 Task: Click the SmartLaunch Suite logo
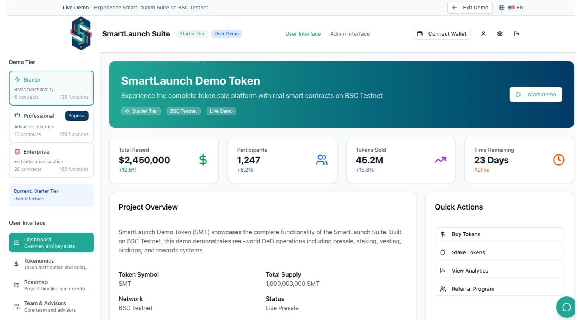point(80,33)
